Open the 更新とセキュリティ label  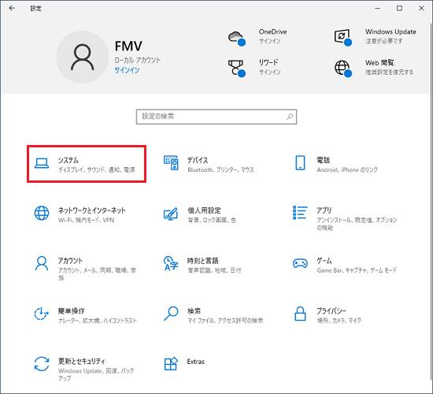tap(81, 361)
